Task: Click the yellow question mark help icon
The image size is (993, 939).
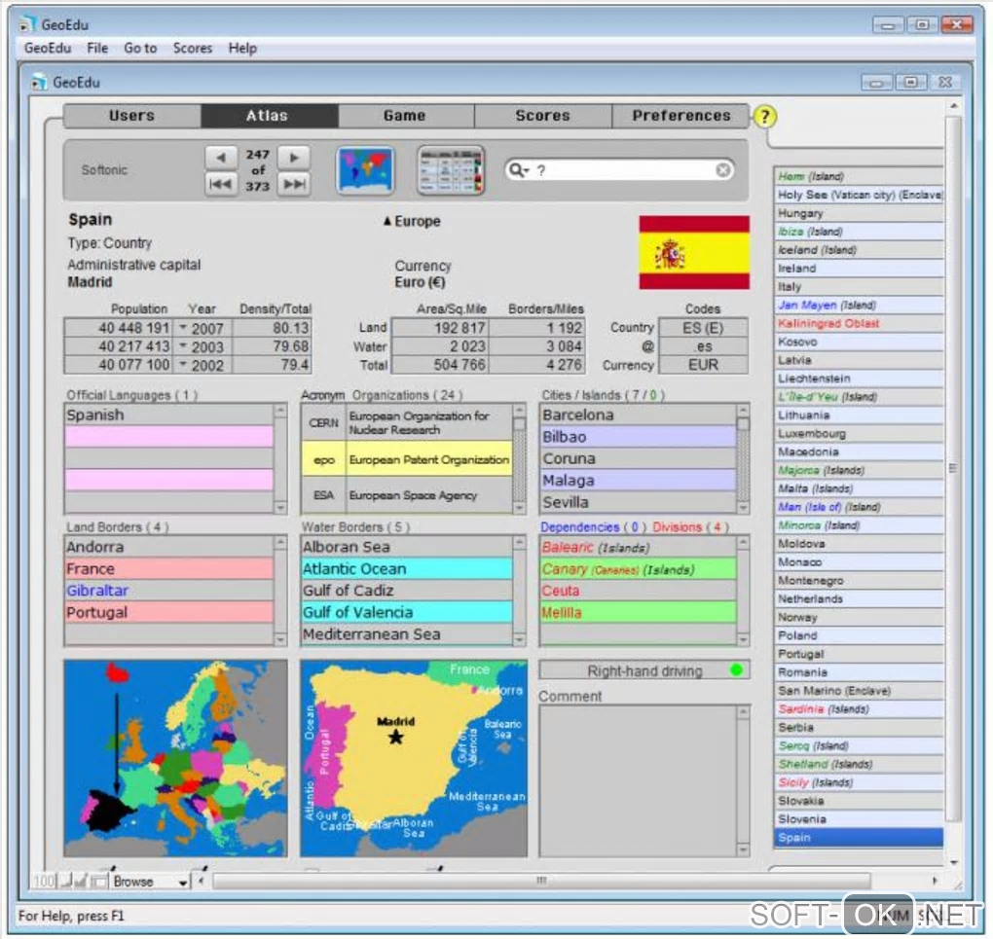Action: click(x=764, y=117)
